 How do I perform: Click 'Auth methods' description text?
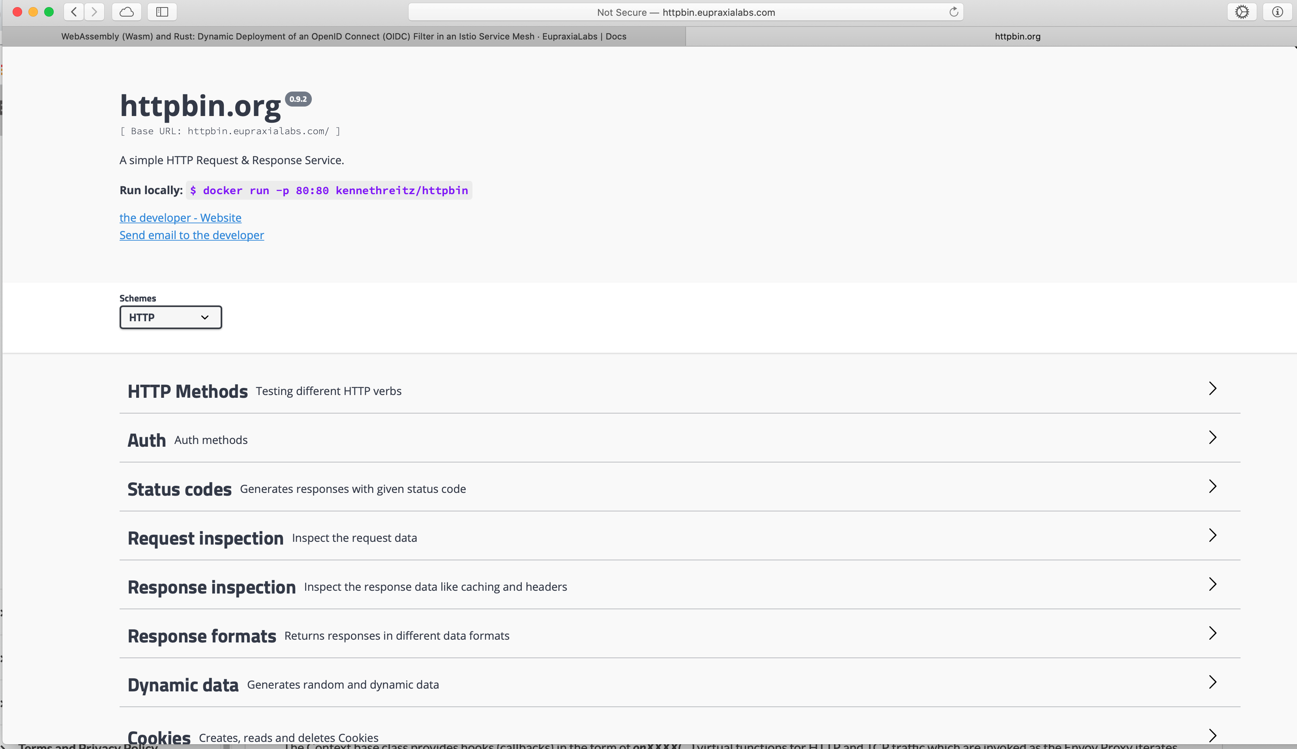211,440
